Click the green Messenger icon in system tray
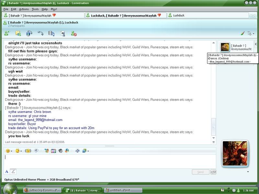The width and height of the screenshot is (259, 194). pyautogui.click(x=239, y=190)
